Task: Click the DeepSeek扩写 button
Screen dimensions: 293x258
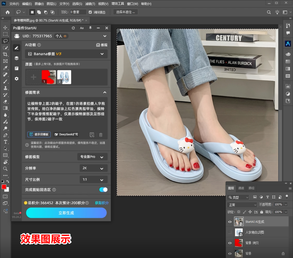Action: [x=66, y=134]
